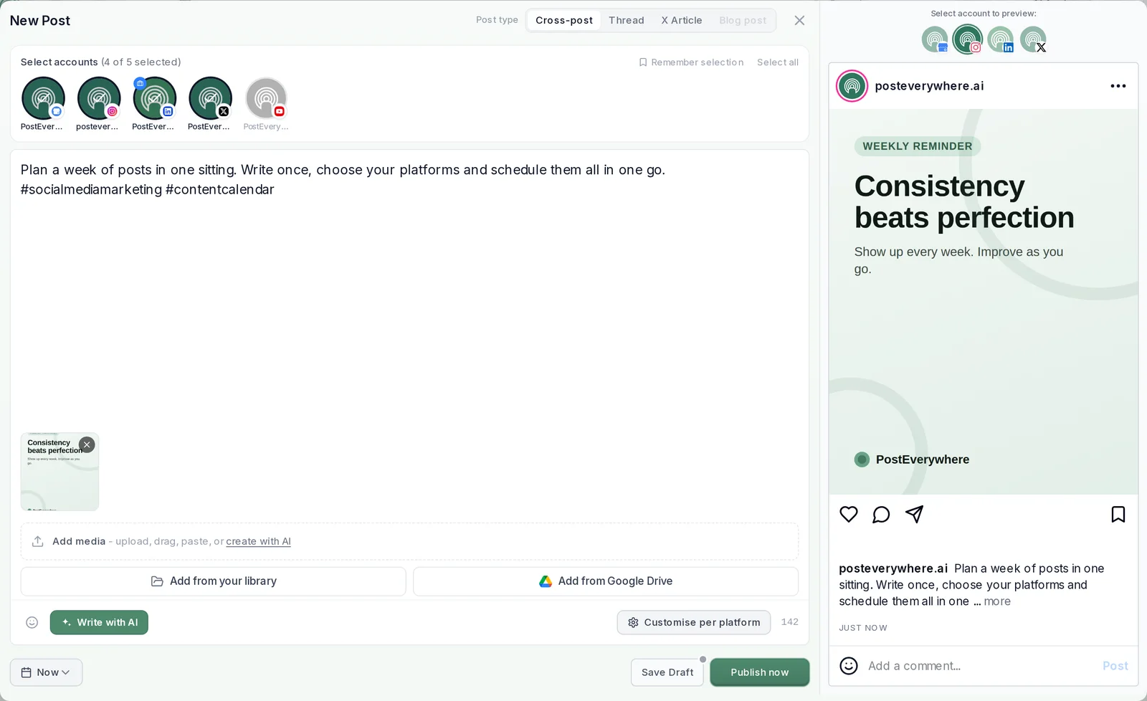Remove the attached image thumbnail
The height and width of the screenshot is (701, 1147).
tap(87, 444)
